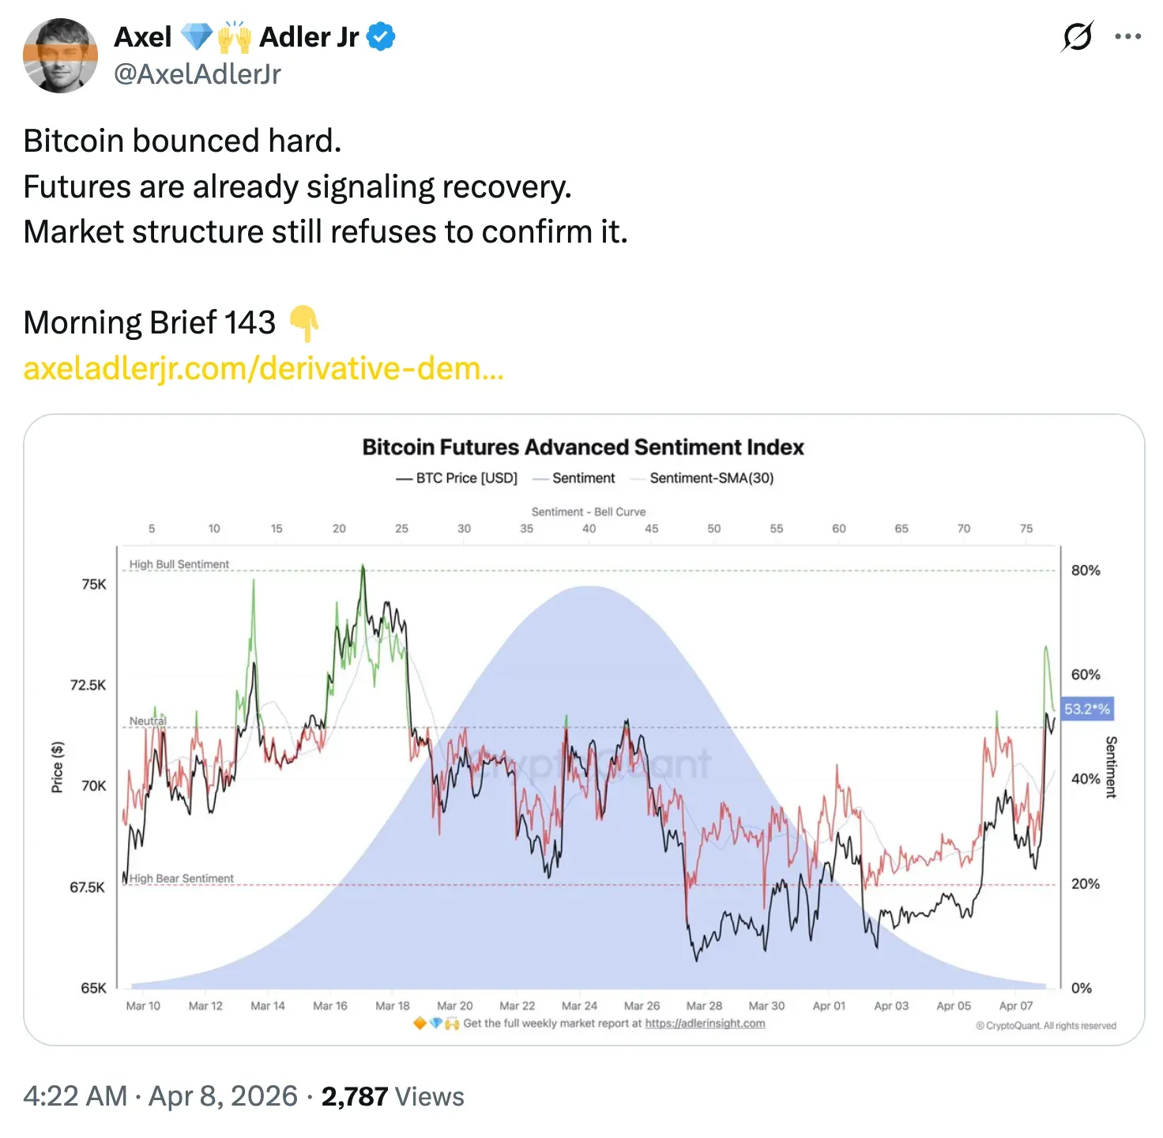1163x1138 pixels.
Task: Click the pointing-down hand emoji
Action: (304, 323)
